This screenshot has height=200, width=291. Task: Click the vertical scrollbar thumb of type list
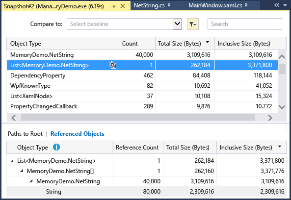[x=282, y=69]
